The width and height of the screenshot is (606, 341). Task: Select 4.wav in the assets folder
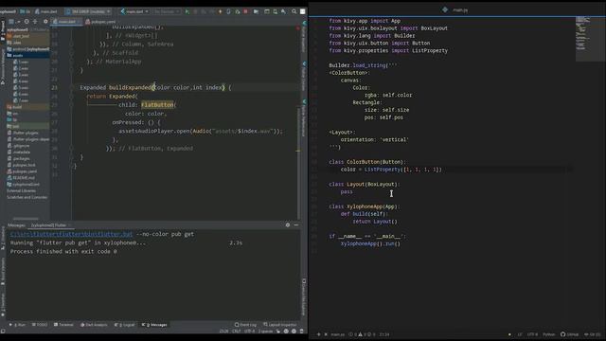[21, 81]
